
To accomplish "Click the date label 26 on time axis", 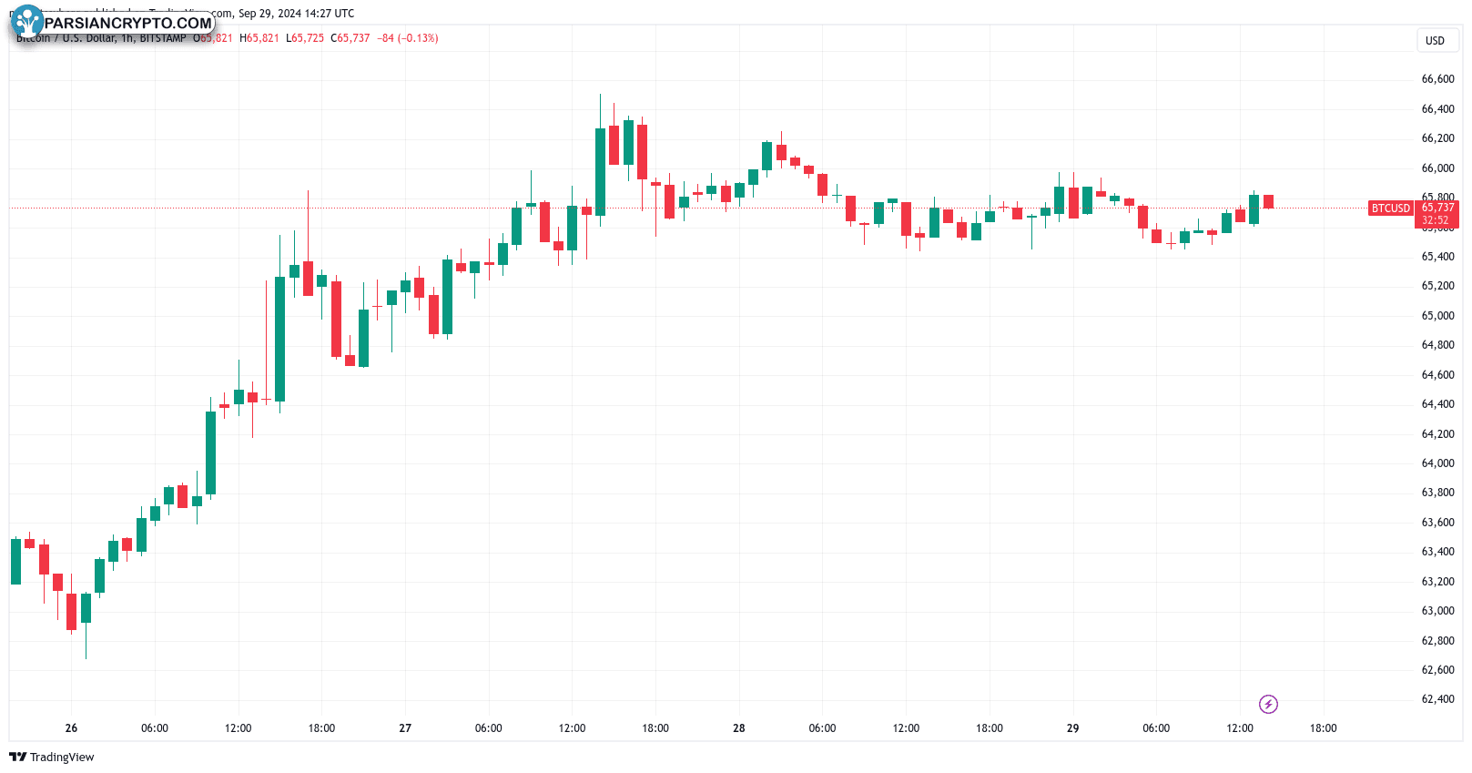I will (71, 728).
